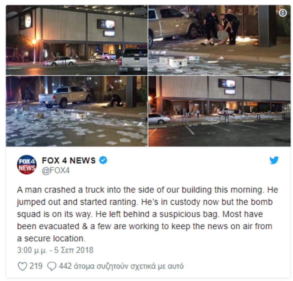
Task: Click the 219 likes count
Action: pos(36,266)
